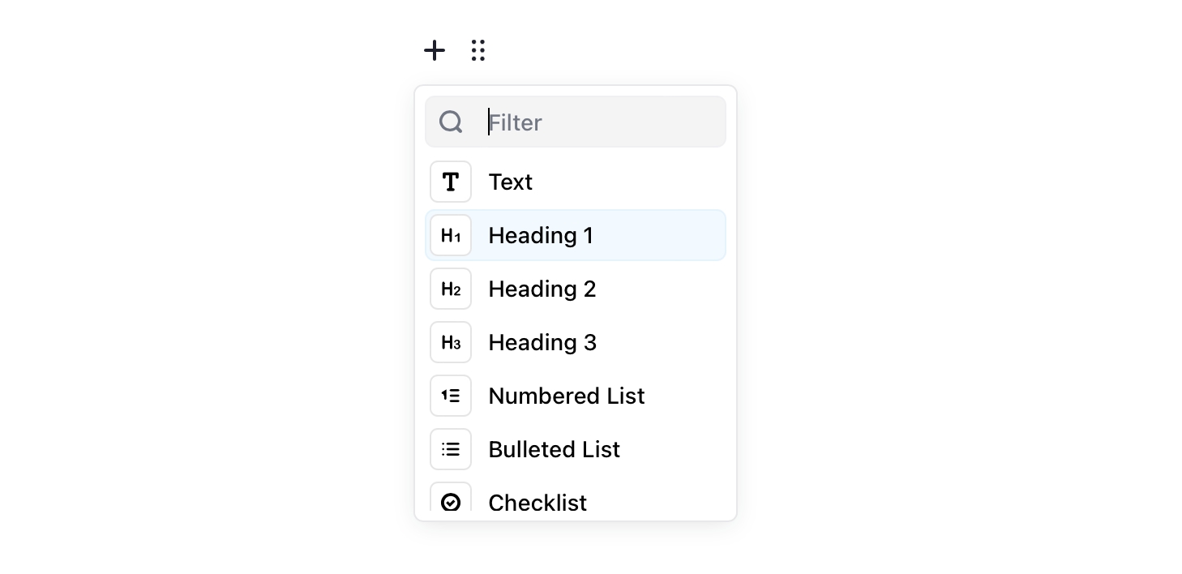
Task: Insert a Numbered List block
Action: click(567, 396)
